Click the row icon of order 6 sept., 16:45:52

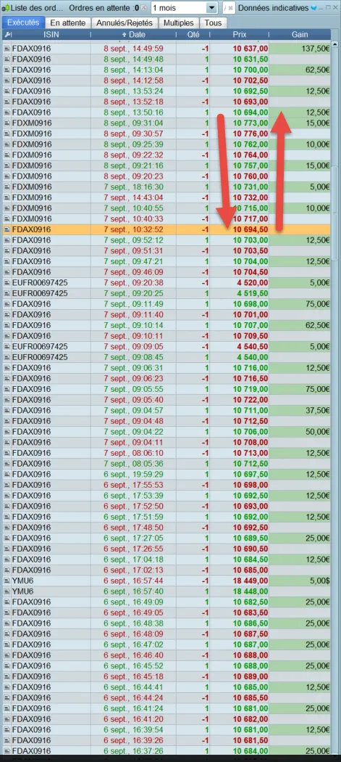(7, 665)
